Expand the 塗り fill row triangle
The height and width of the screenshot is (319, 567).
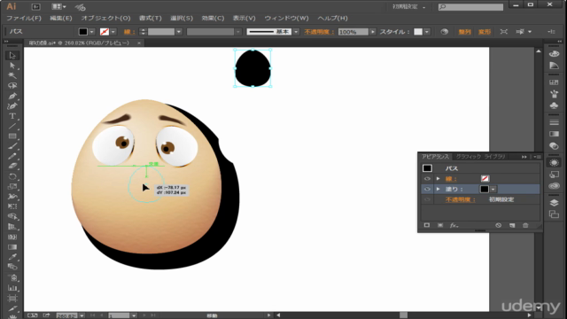click(x=438, y=189)
